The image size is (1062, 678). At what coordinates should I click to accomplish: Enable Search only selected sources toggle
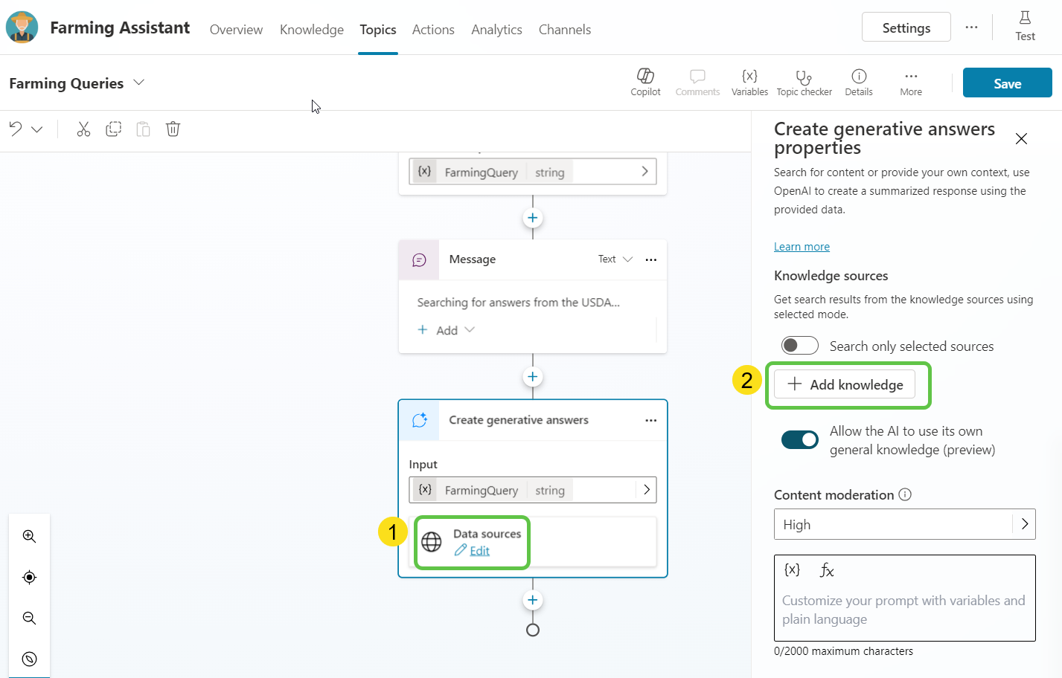click(x=799, y=346)
